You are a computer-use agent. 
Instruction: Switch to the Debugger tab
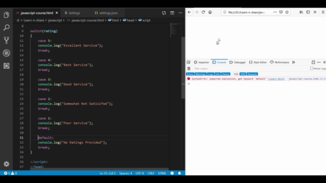(237, 62)
